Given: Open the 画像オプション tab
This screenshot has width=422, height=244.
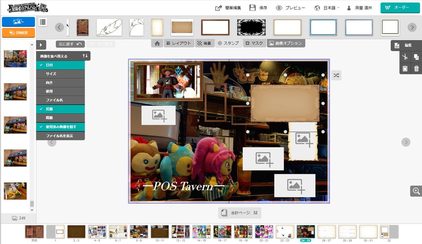Looking at the screenshot, I should pos(286,43).
